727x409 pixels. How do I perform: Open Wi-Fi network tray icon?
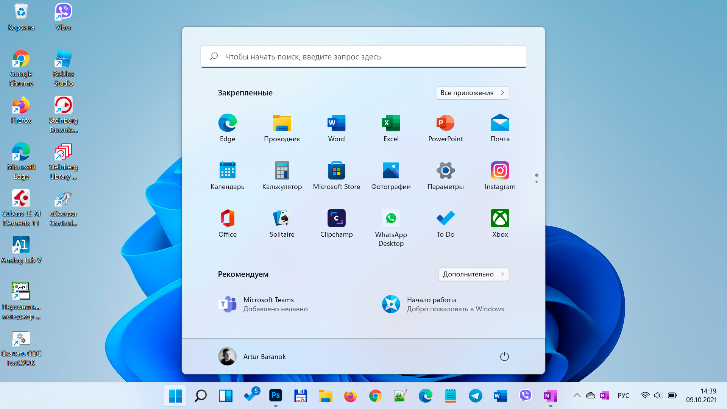[645, 395]
